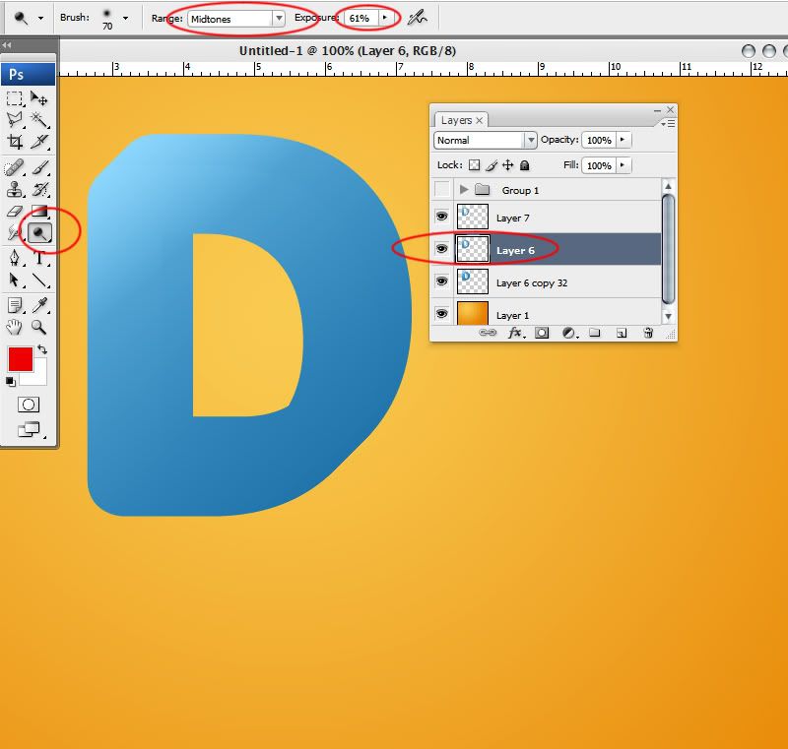788x749 pixels.
Task: Select the Polygonal Lasso tool
Action: [15, 120]
